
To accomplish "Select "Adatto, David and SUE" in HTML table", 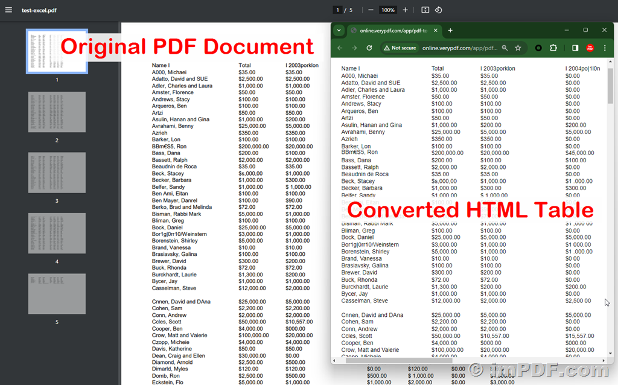I will pyautogui.click(x=371, y=83).
